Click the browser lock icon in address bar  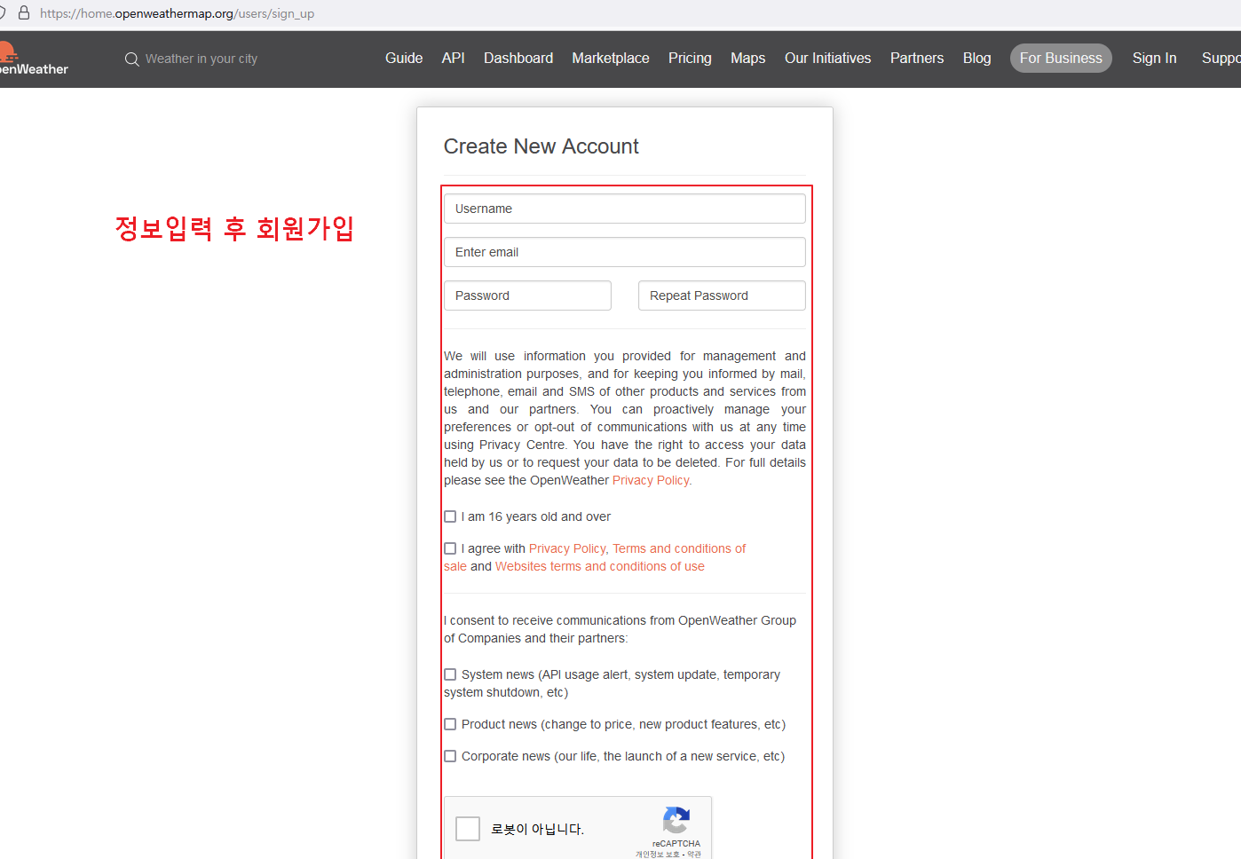[x=24, y=13]
